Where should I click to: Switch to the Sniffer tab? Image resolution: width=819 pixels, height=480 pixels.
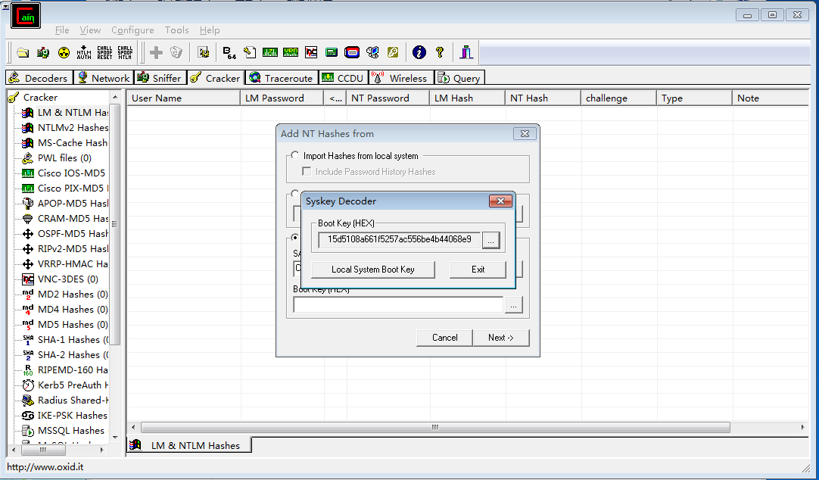tap(159, 78)
